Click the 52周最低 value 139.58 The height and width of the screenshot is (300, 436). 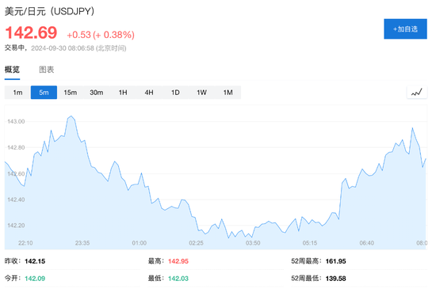click(335, 279)
